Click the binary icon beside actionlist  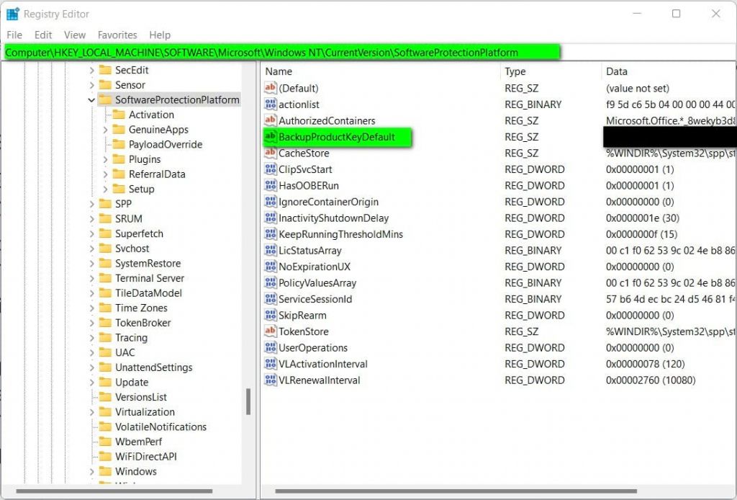tap(271, 104)
